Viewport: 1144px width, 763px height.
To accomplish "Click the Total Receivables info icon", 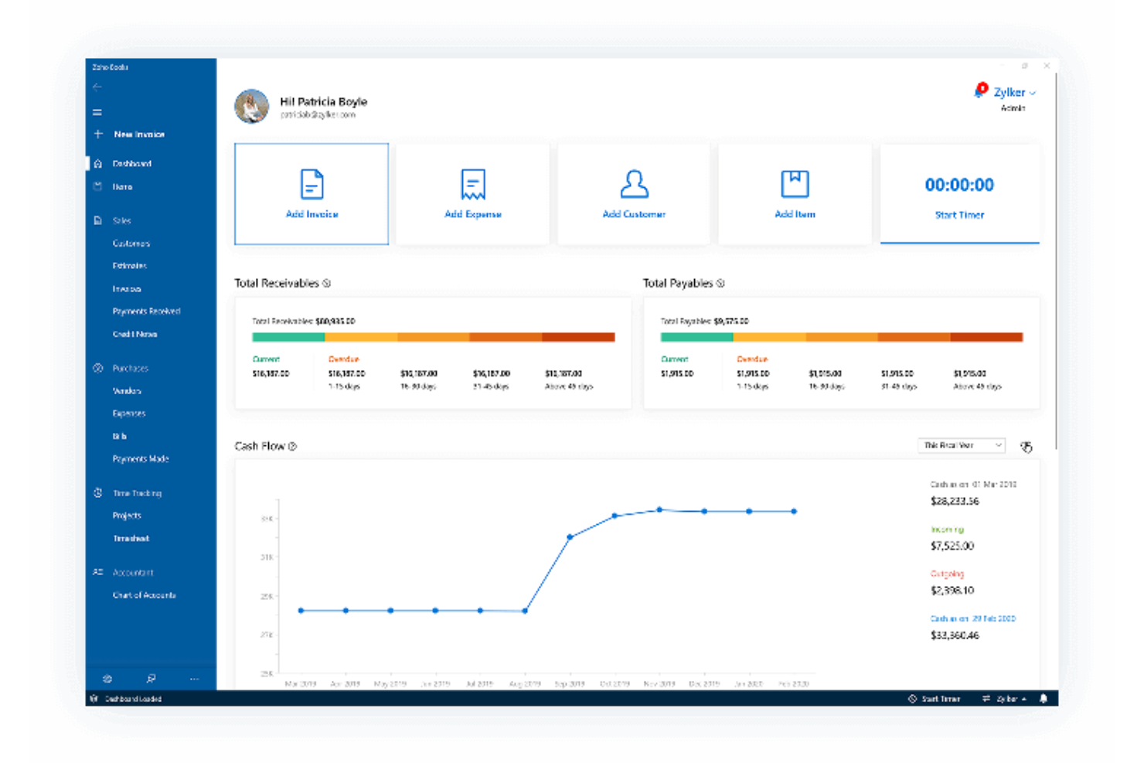I will (x=328, y=283).
